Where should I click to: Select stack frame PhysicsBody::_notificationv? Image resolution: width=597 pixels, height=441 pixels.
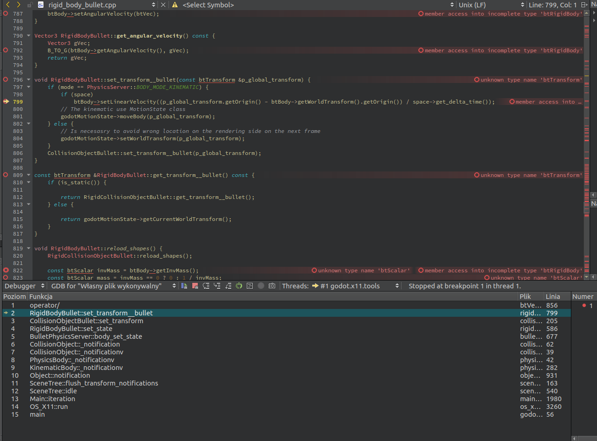tap(286, 359)
